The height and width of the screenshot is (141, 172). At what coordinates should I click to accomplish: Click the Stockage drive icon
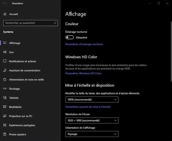tap(5, 89)
